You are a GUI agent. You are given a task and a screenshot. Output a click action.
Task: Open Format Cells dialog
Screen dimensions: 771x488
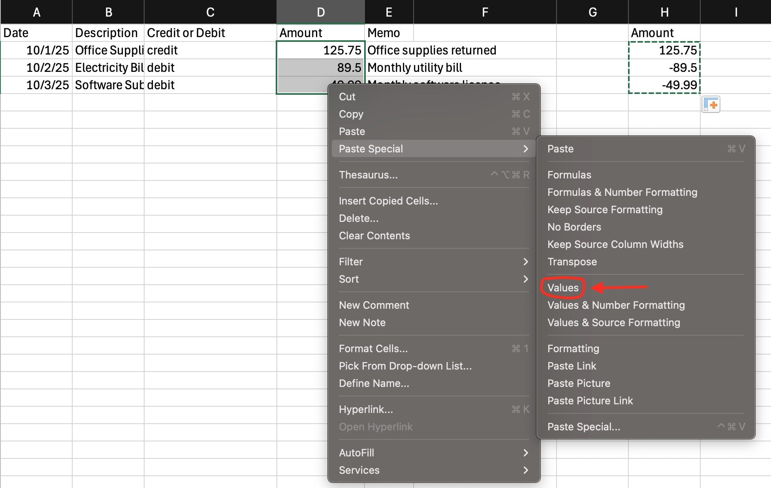[x=434, y=349]
